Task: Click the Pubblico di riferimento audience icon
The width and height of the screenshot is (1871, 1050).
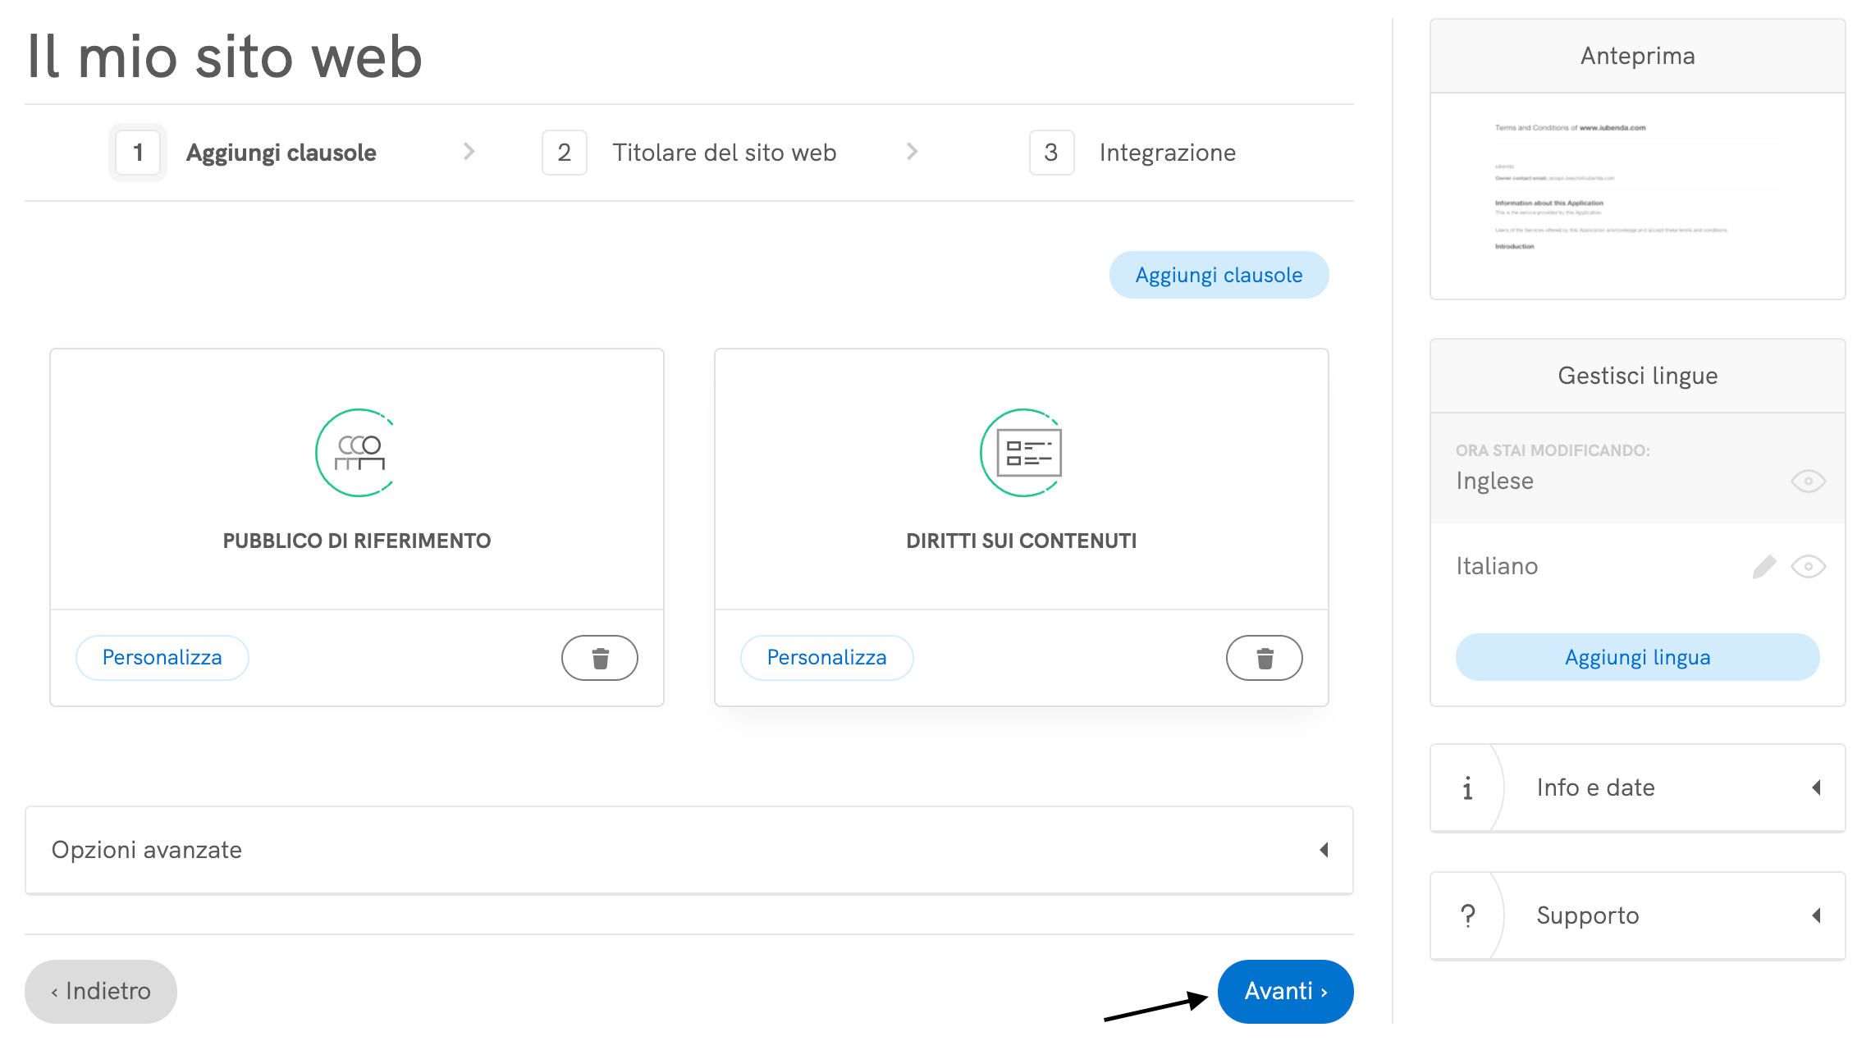Action: [x=358, y=453]
